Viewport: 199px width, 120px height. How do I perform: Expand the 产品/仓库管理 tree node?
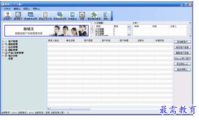tap(3, 53)
